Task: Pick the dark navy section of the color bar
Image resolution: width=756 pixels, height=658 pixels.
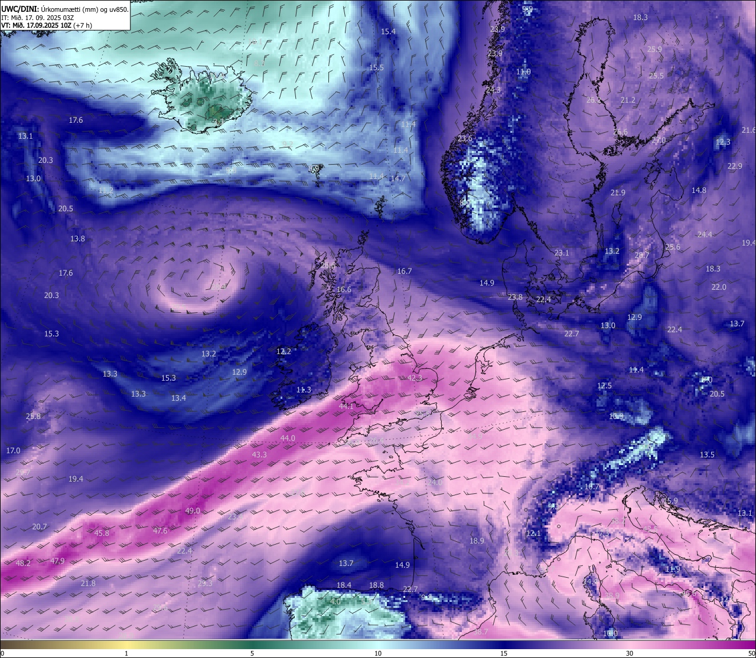Action: 504,644
